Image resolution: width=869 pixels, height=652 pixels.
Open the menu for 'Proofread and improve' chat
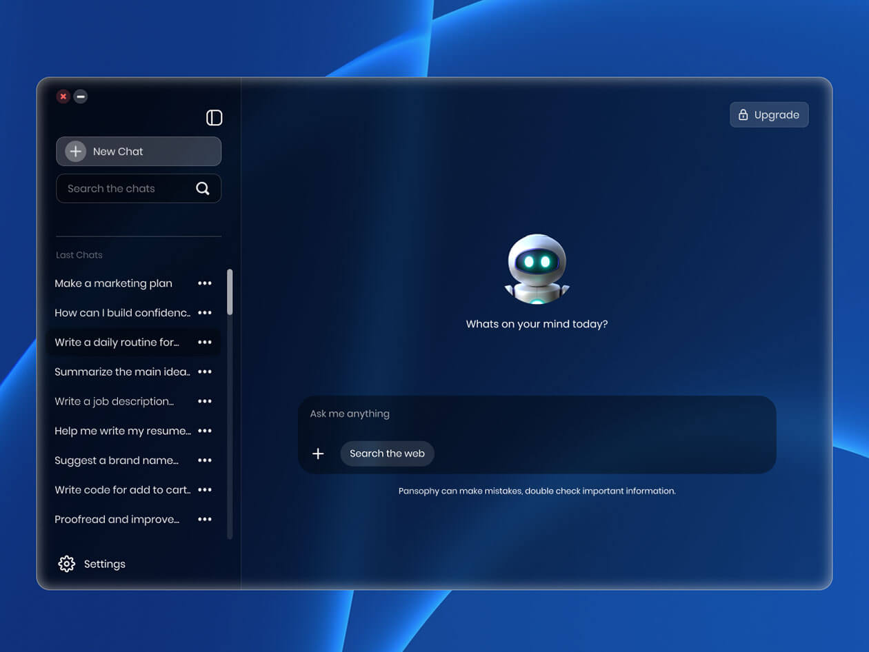[x=205, y=519]
